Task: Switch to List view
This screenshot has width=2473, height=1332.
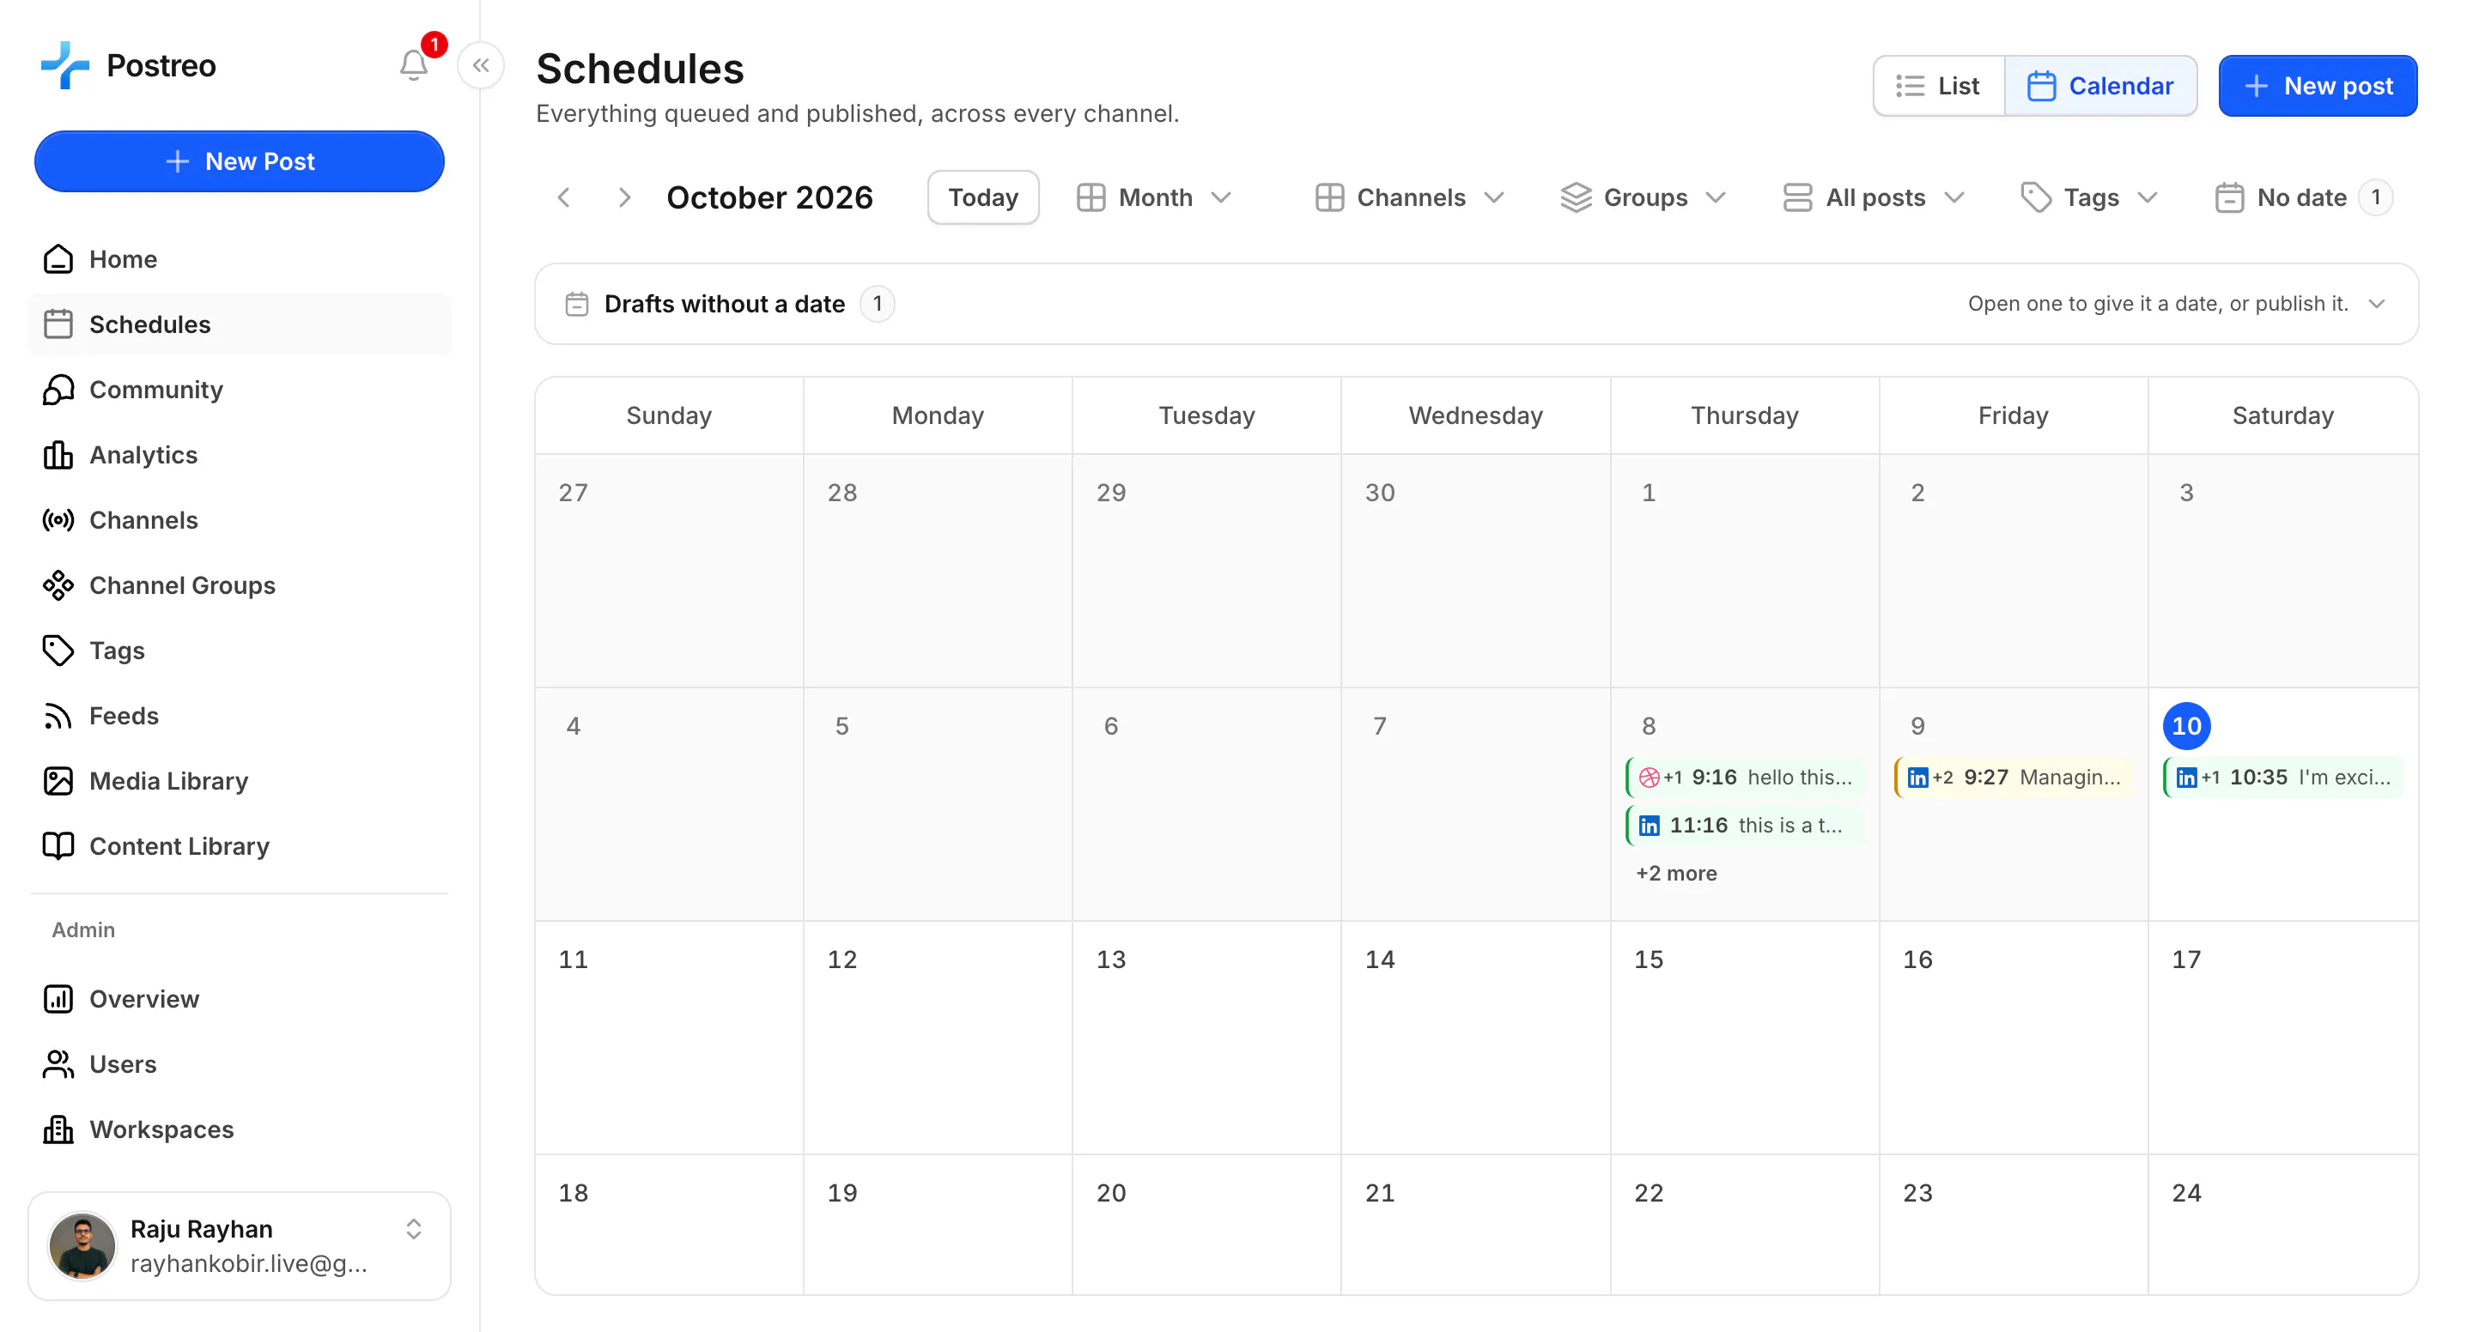Action: click(1938, 87)
